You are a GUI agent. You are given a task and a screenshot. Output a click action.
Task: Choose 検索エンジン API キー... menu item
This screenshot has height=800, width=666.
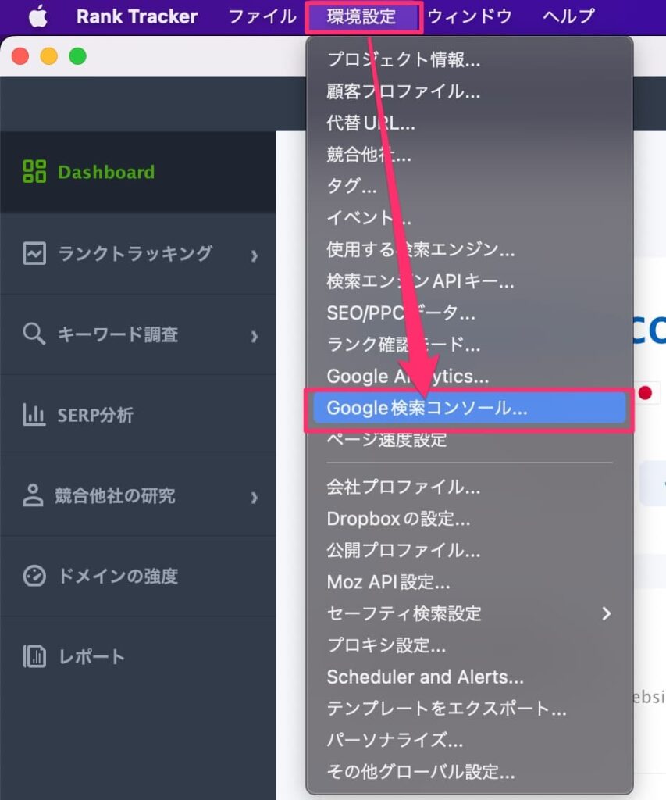[x=469, y=281]
